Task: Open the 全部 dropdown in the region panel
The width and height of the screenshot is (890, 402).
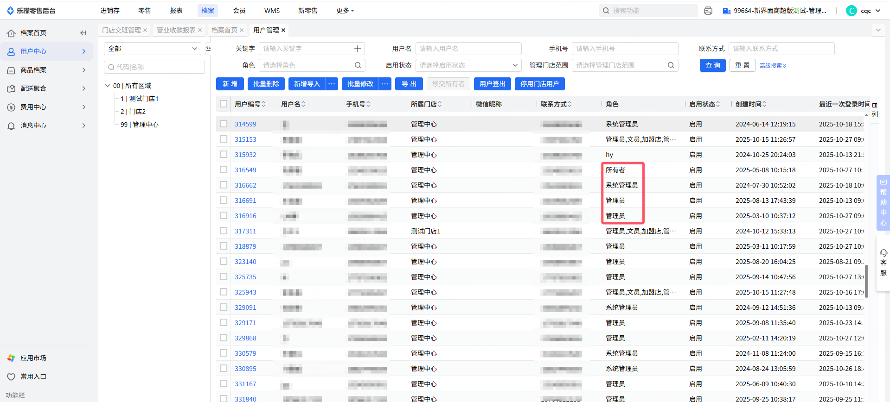Action: [x=153, y=49]
